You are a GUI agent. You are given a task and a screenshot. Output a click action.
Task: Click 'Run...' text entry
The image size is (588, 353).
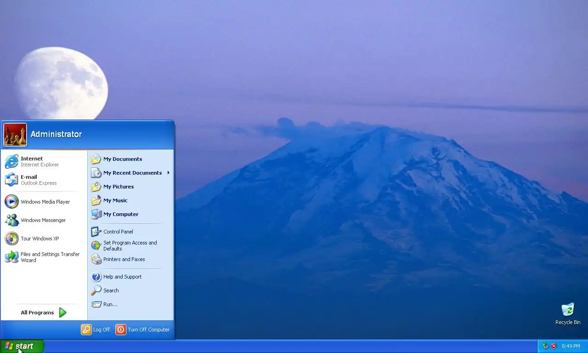(110, 304)
